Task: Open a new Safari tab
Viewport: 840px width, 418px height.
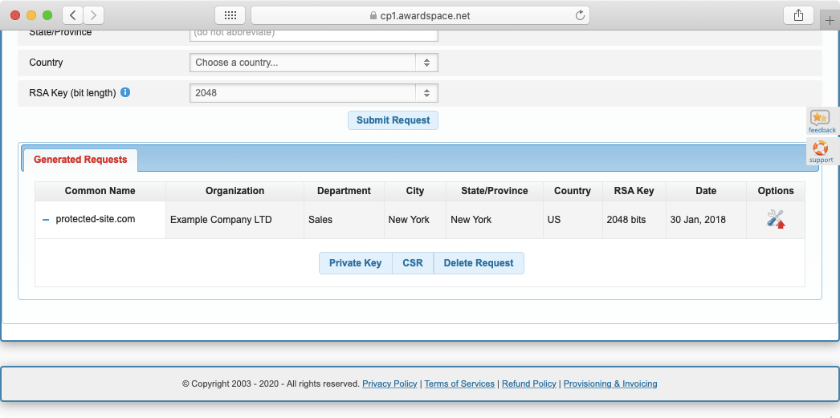Action: point(830,20)
